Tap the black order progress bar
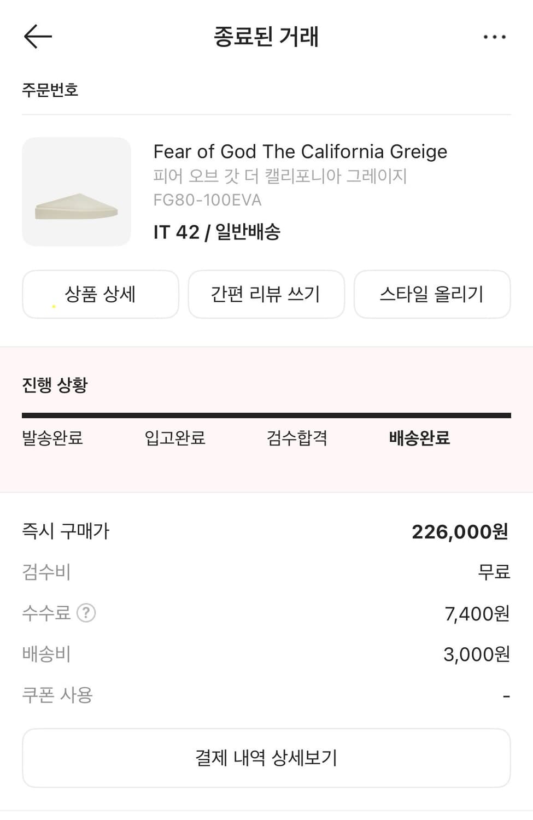Image resolution: width=533 pixels, height=820 pixels. [x=266, y=415]
